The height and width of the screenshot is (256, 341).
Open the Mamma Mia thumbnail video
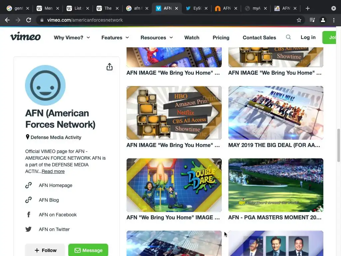point(276,113)
